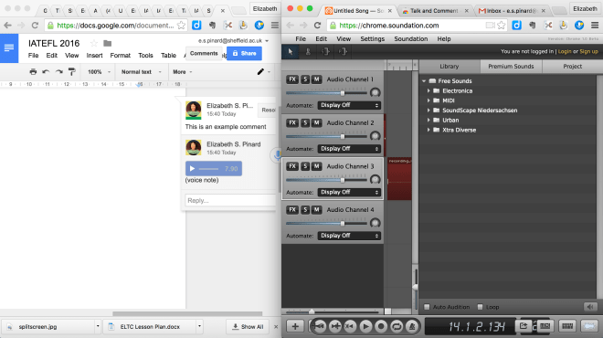Toggle loop playback in the transport bar
The height and width of the screenshot is (338, 603).
click(x=397, y=326)
